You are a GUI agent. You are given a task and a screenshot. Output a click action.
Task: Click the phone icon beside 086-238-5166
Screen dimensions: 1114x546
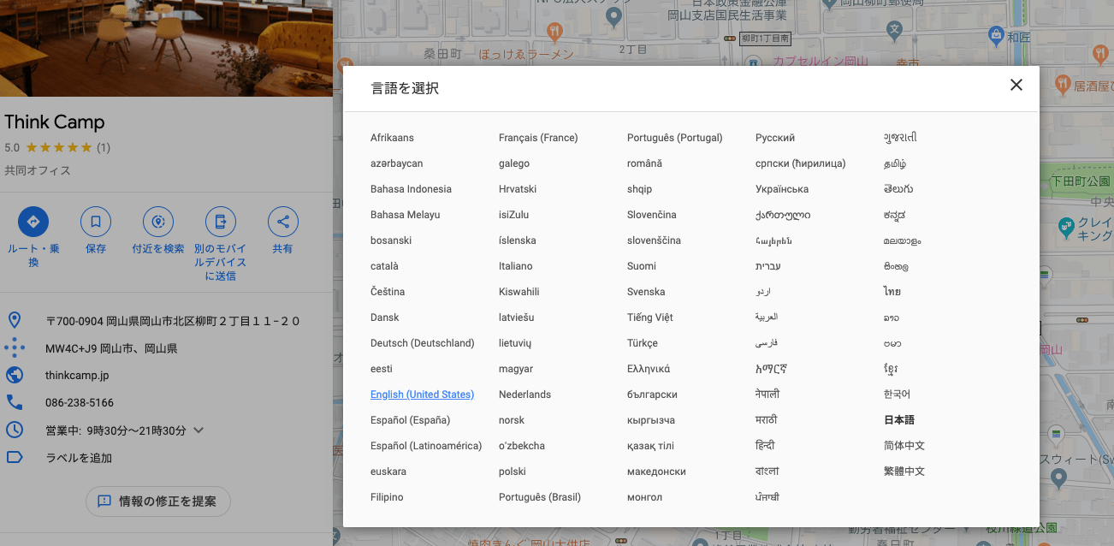pos(15,402)
